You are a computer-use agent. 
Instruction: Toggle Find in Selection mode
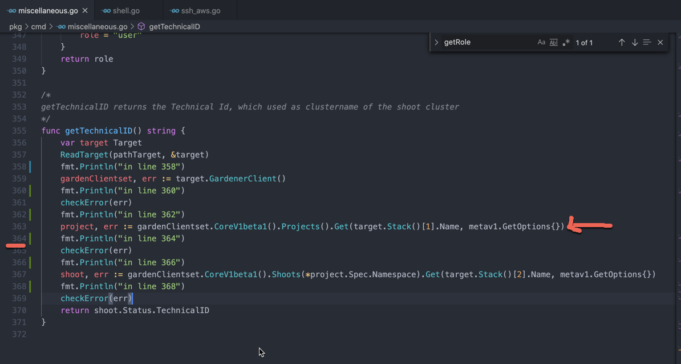647,42
